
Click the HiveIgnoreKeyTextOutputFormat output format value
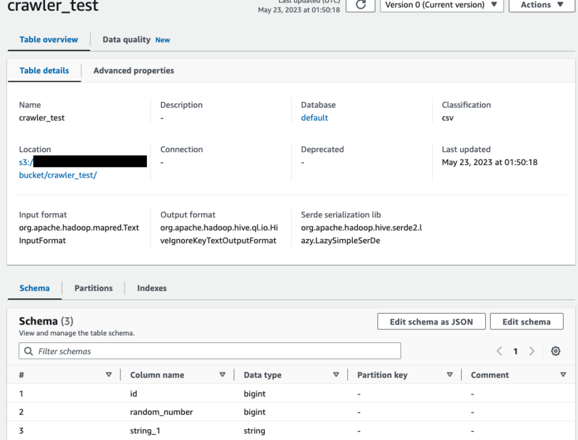click(219, 234)
